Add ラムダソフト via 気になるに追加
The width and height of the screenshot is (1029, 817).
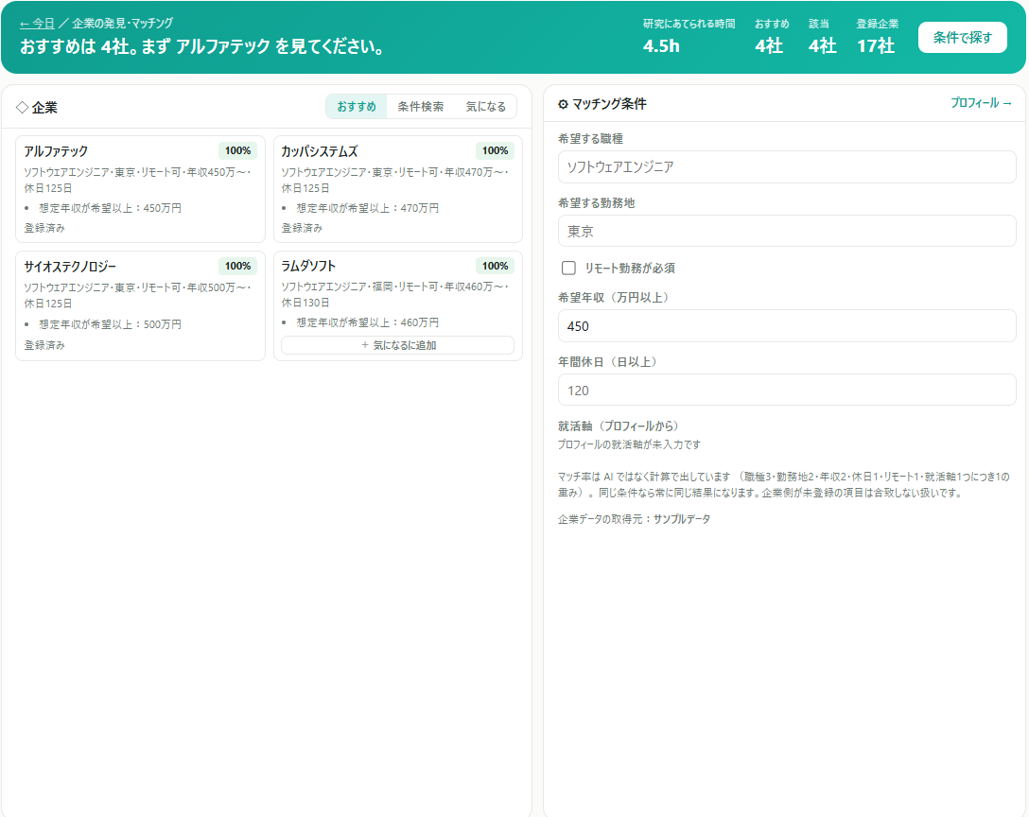(x=397, y=345)
